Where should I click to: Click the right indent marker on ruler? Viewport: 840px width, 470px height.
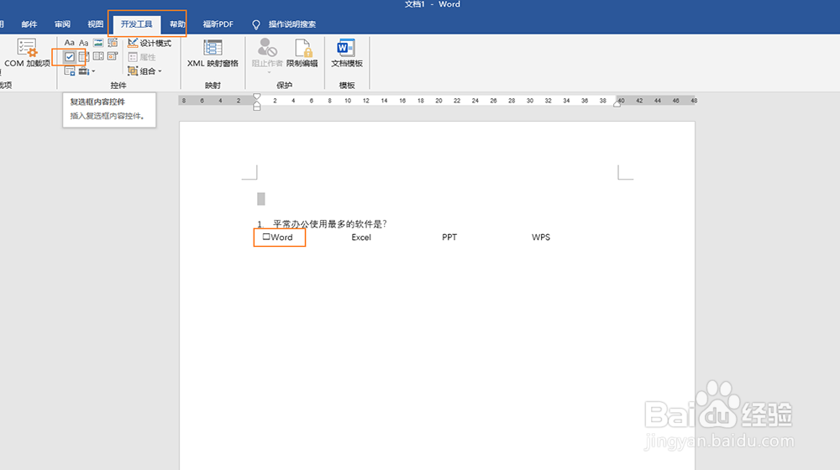(617, 103)
